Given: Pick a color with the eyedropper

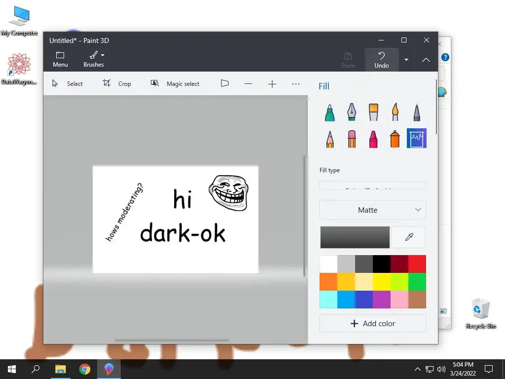Looking at the screenshot, I should point(409,237).
